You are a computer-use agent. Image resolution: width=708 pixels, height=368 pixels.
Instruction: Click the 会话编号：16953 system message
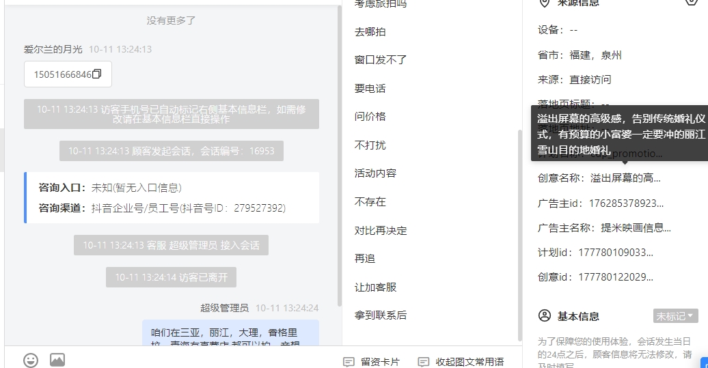tap(171, 151)
